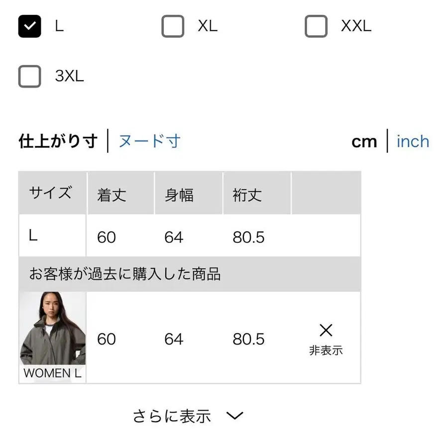Select the 3XL size checkbox
Viewport: 448px width, 448px height.
[x=30, y=76]
